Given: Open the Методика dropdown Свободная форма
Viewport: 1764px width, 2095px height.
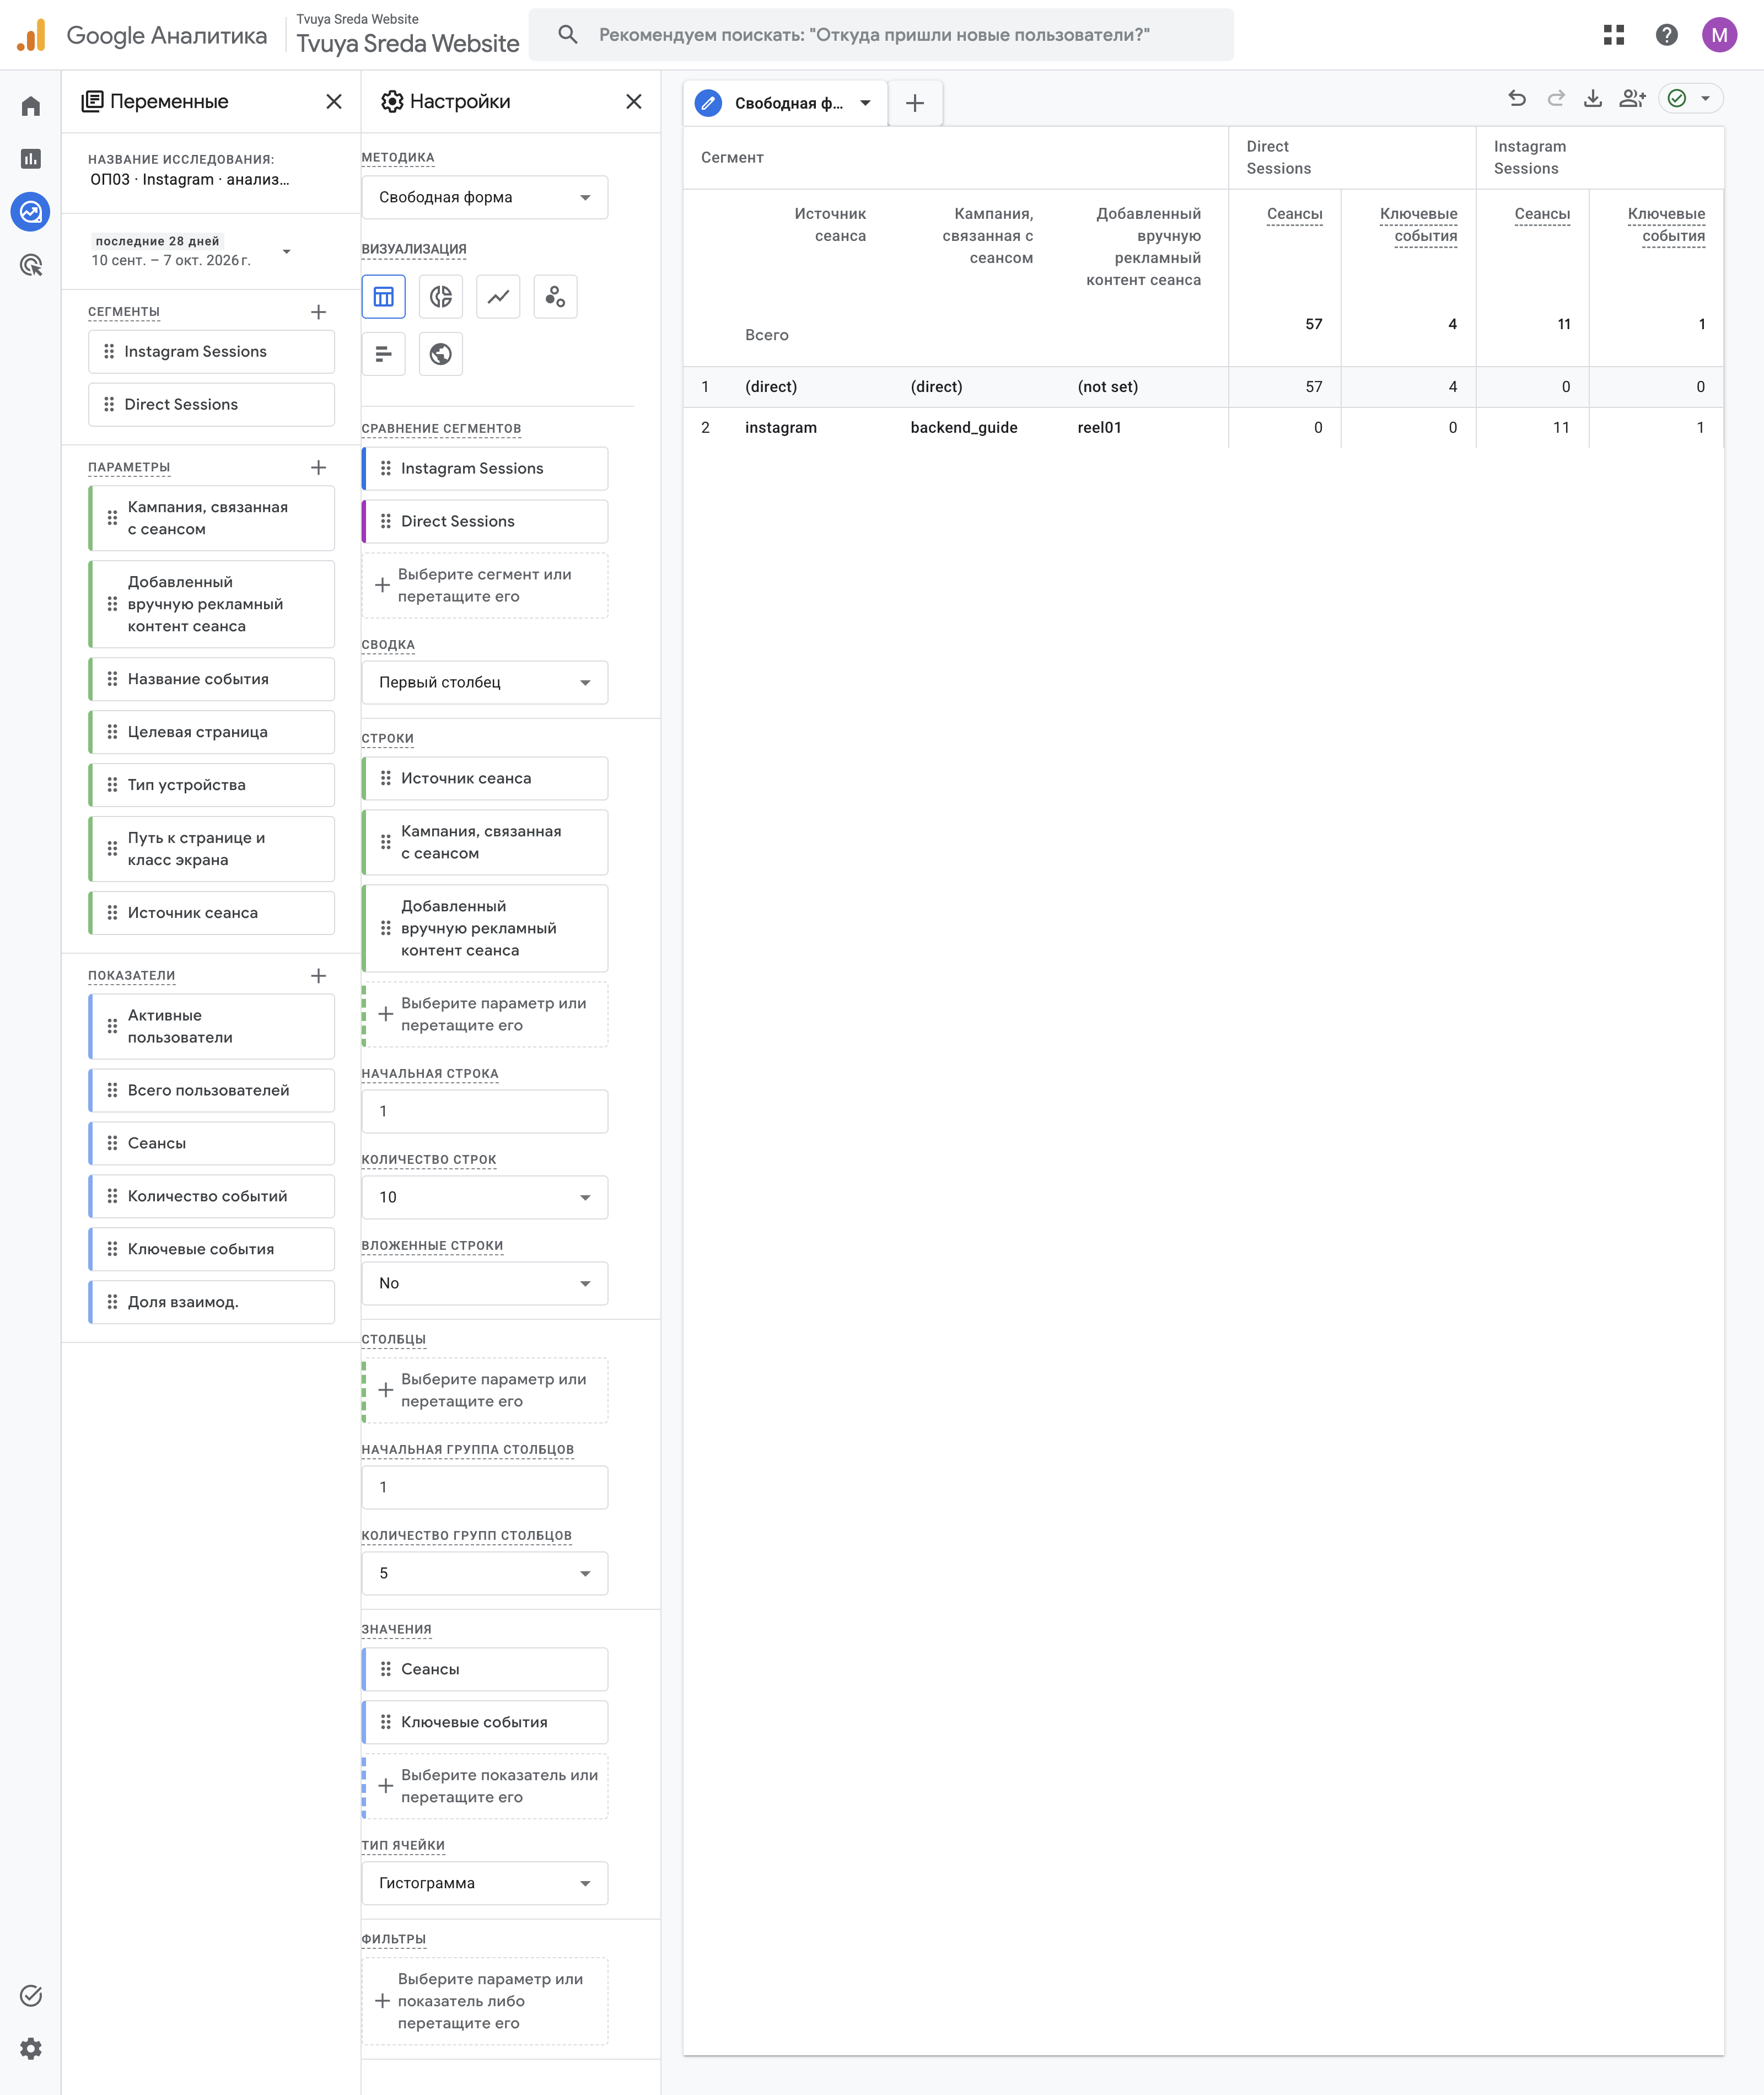Looking at the screenshot, I should click(x=485, y=197).
